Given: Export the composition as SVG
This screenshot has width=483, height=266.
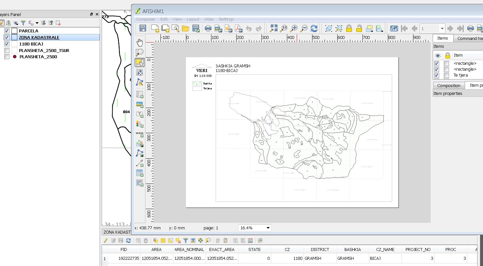Looking at the screenshot, I should [x=228, y=28].
